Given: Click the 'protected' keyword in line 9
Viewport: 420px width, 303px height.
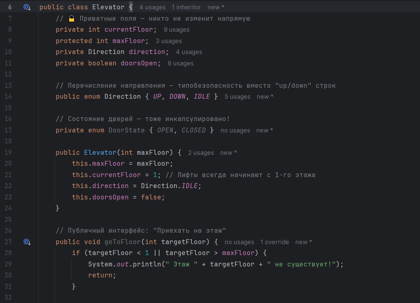Looking at the screenshot, I should pos(74,41).
